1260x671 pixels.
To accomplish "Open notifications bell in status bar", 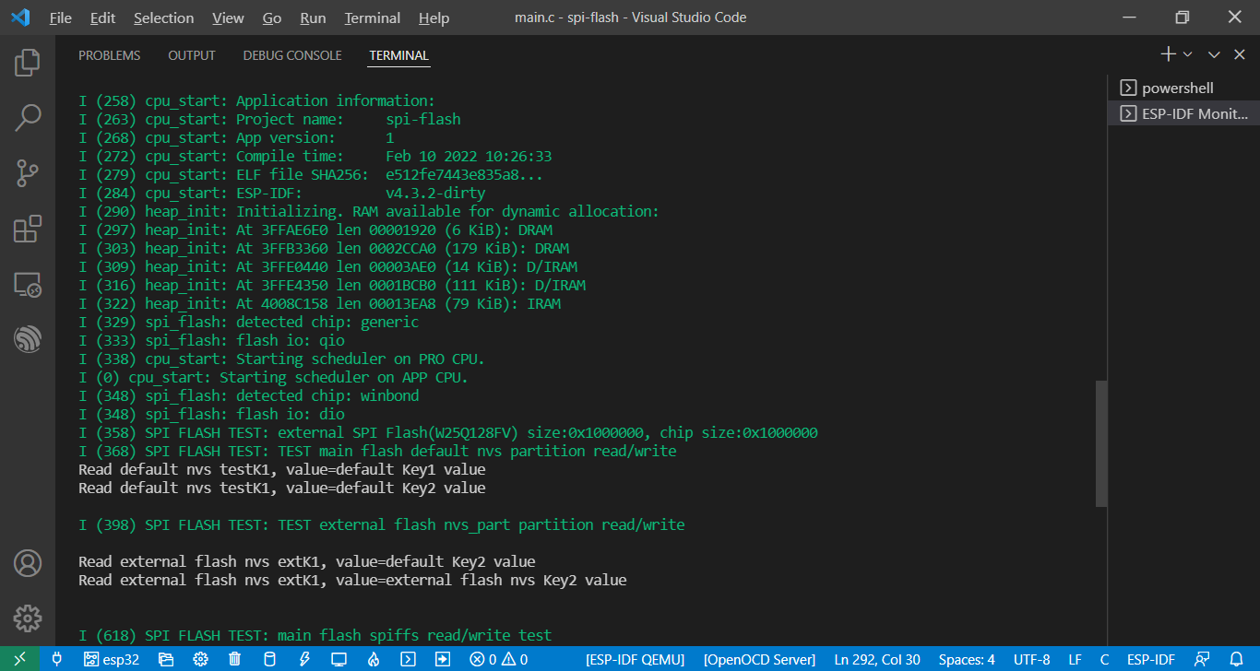I will [1237, 659].
